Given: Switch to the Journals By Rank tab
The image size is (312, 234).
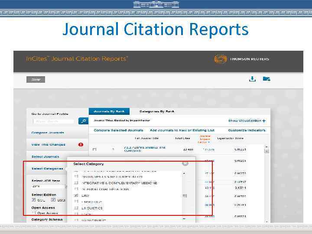Looking at the screenshot, I should point(109,111).
